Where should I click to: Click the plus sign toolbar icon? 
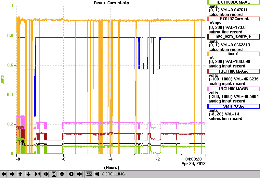(x=80, y=174)
